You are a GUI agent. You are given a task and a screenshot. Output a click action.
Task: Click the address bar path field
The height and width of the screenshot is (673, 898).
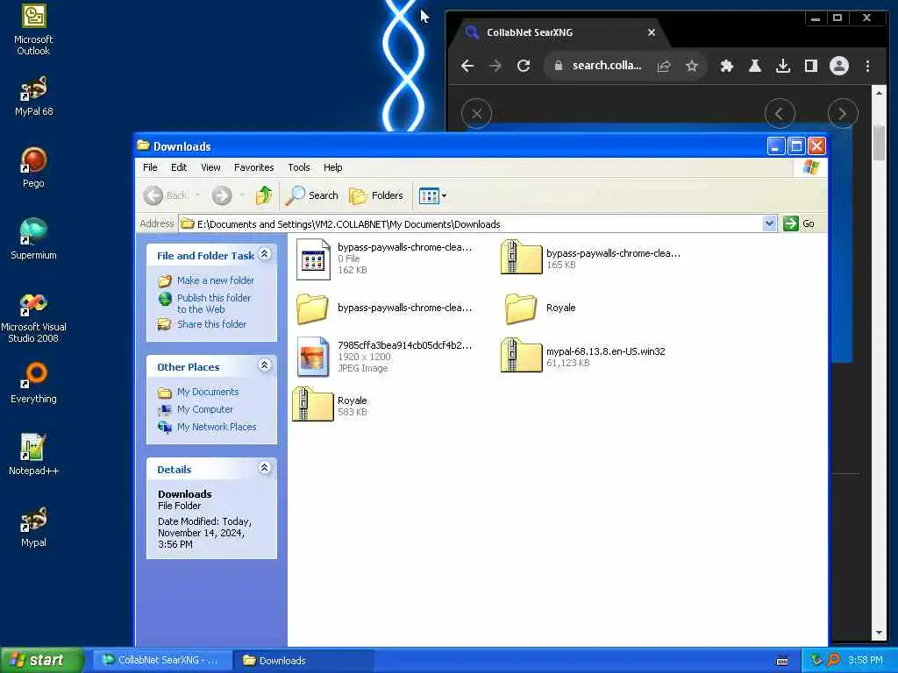tap(471, 223)
